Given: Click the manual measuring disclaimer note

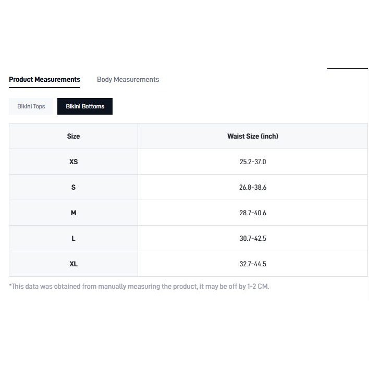Looking at the screenshot, I should (139, 287).
